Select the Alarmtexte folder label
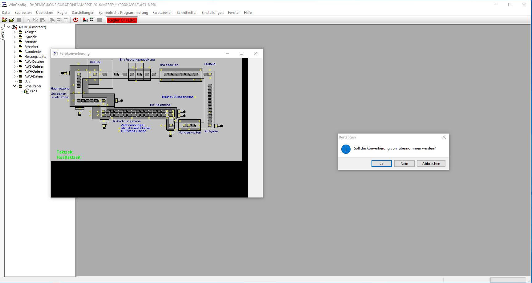 coord(33,52)
